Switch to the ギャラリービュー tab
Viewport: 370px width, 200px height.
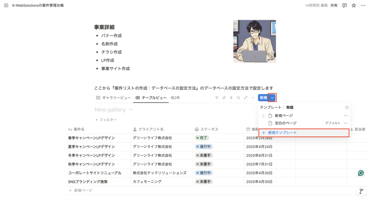pos(113,98)
